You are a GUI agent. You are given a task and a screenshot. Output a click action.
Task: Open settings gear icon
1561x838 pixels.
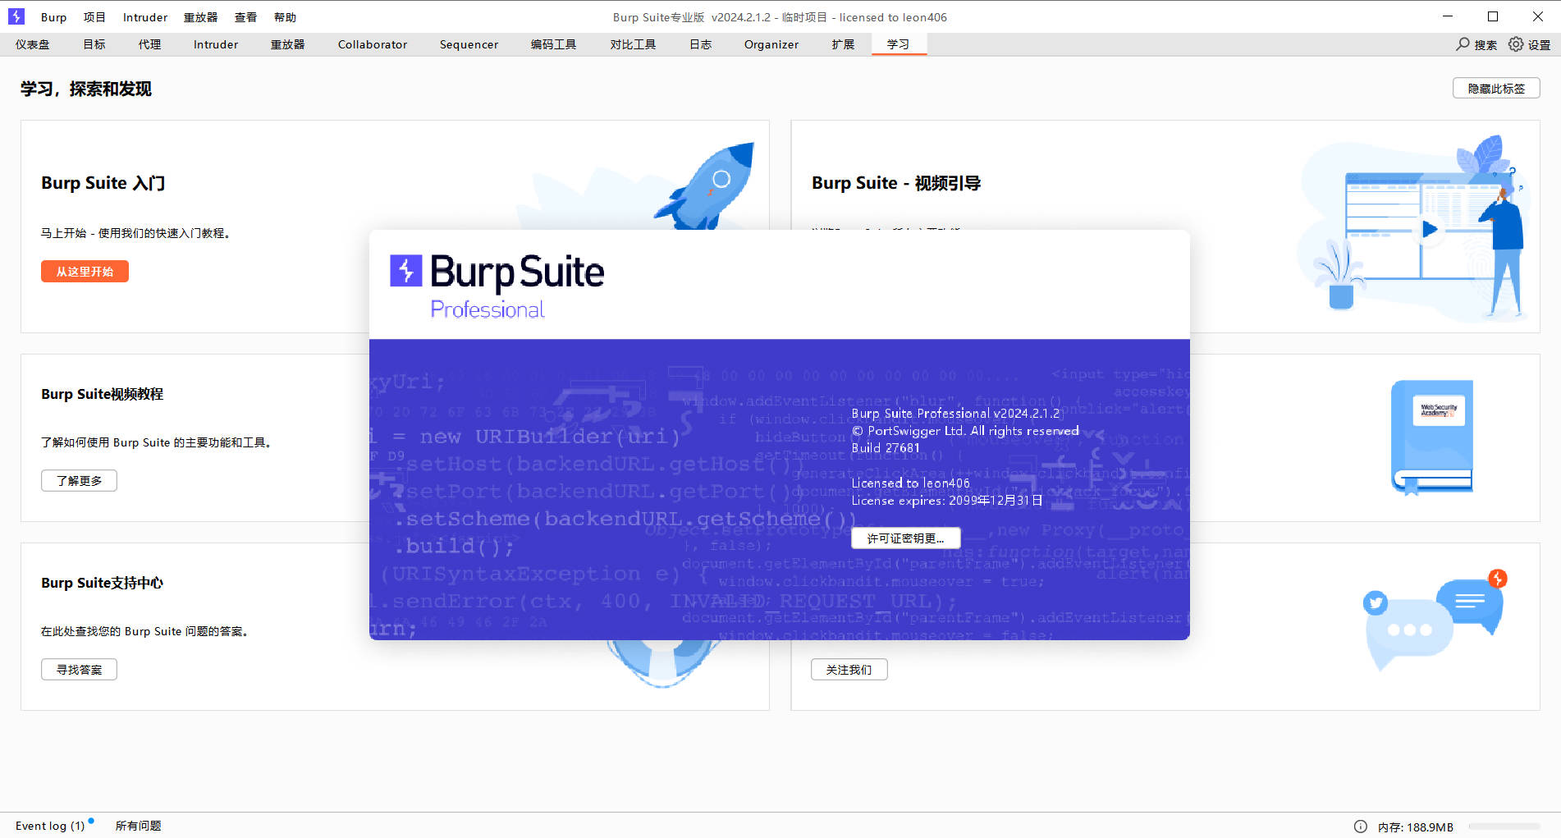coord(1516,44)
